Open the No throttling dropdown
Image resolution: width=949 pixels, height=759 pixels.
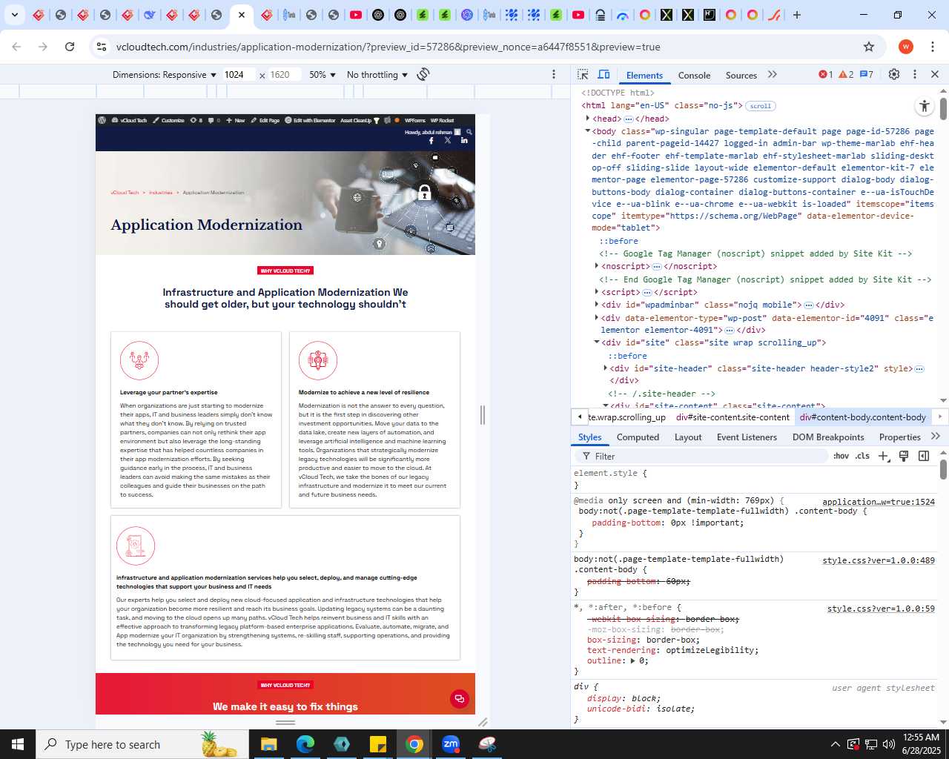click(377, 75)
